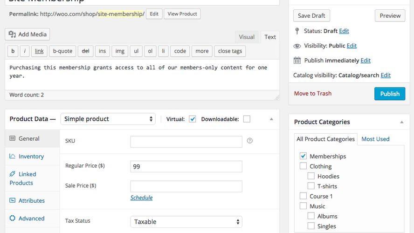Open the Inventory product data section
Viewport: 414px width, 233px height.
coord(31,157)
